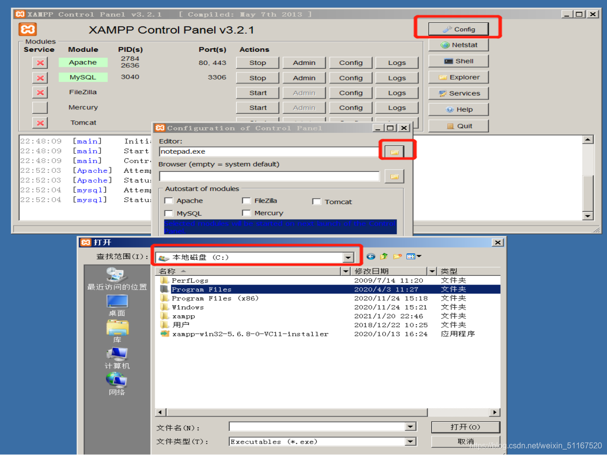Quit the XAMPP Control Panel
Screen dimensions: 607x455
coord(458,126)
